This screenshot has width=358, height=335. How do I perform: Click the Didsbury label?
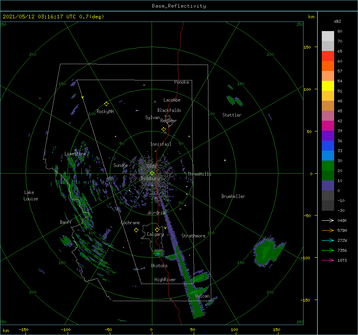[150, 178]
